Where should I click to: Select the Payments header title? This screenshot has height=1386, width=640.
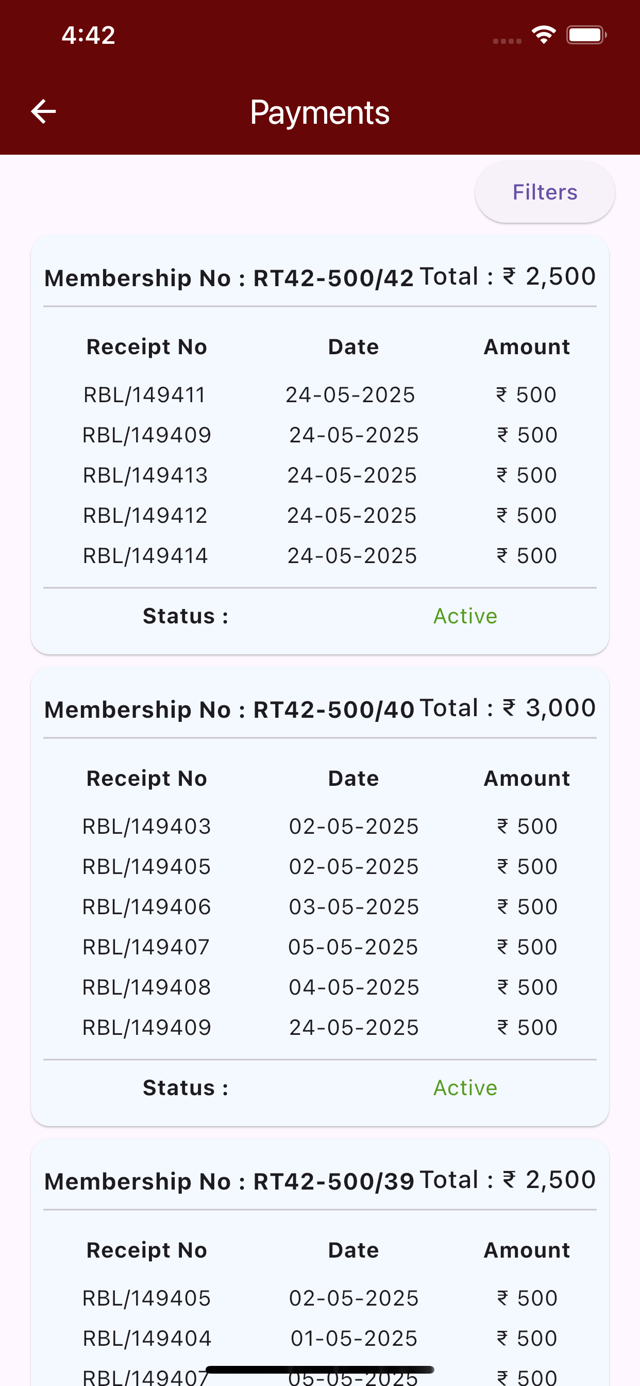tap(320, 112)
